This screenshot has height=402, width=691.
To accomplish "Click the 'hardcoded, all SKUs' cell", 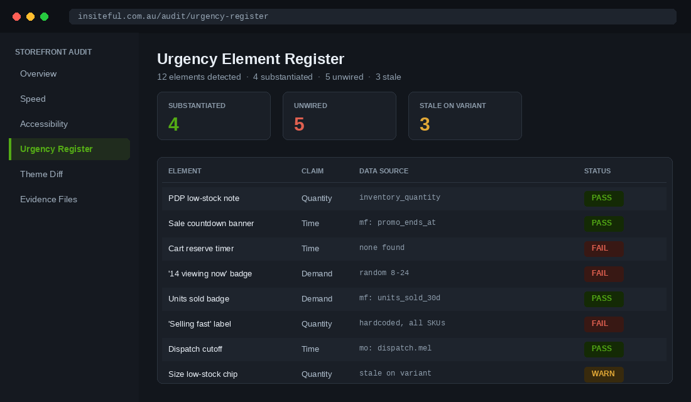I will (402, 323).
